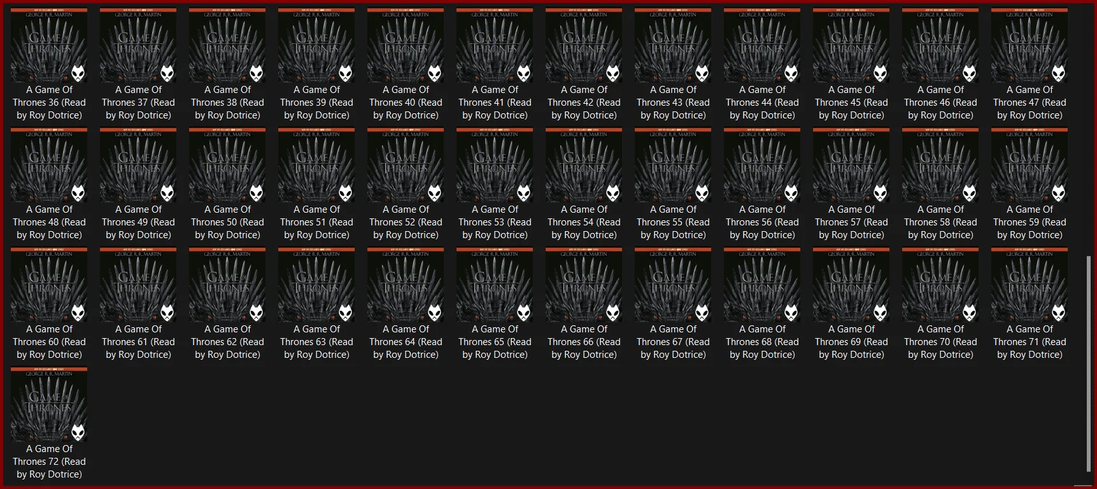The image size is (1097, 489).
Task: Click the cover thumbnail for Thrones 37
Action: pos(138,46)
